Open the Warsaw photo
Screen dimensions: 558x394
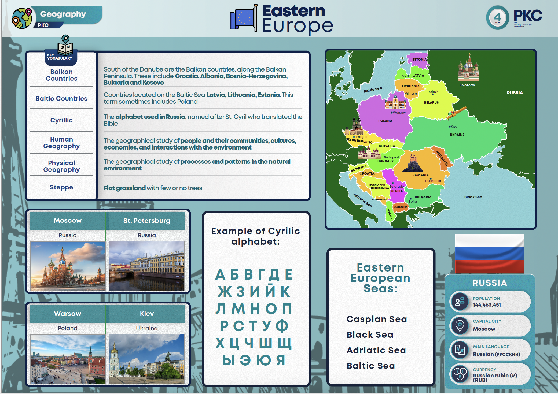point(68,359)
